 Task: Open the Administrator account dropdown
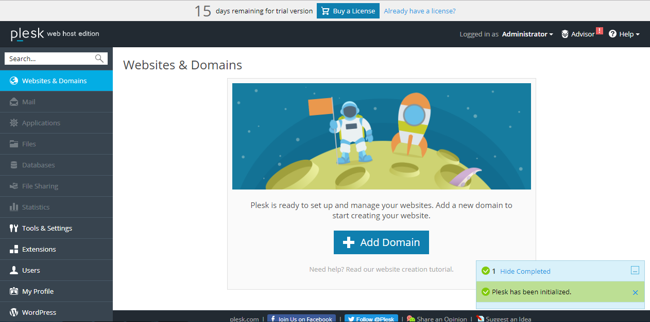pyautogui.click(x=527, y=34)
